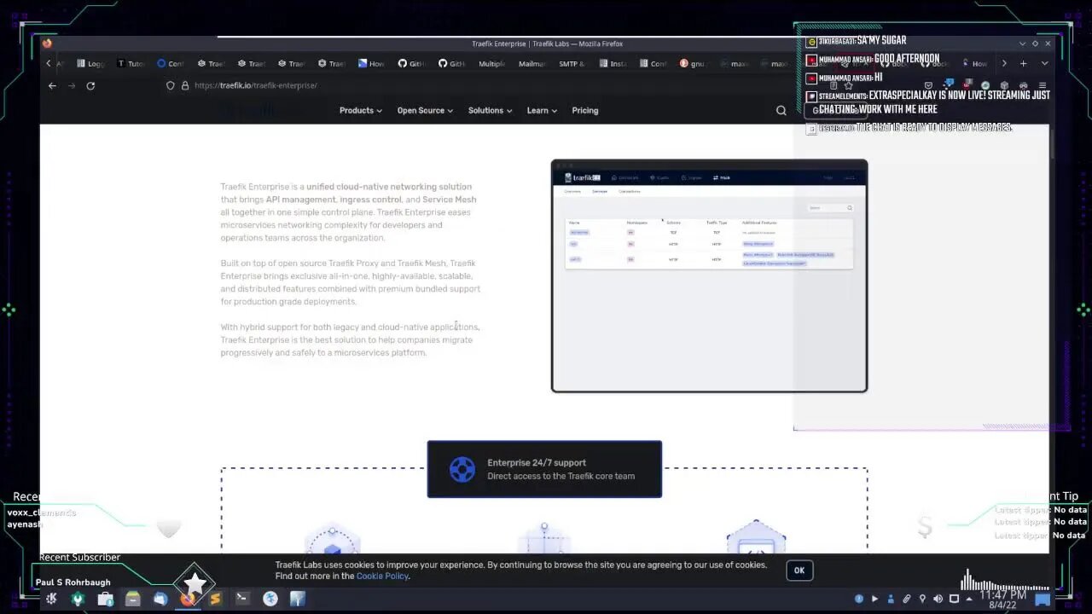Click the media play tray icon
This screenshot has width=1092, height=614.
[x=874, y=599]
